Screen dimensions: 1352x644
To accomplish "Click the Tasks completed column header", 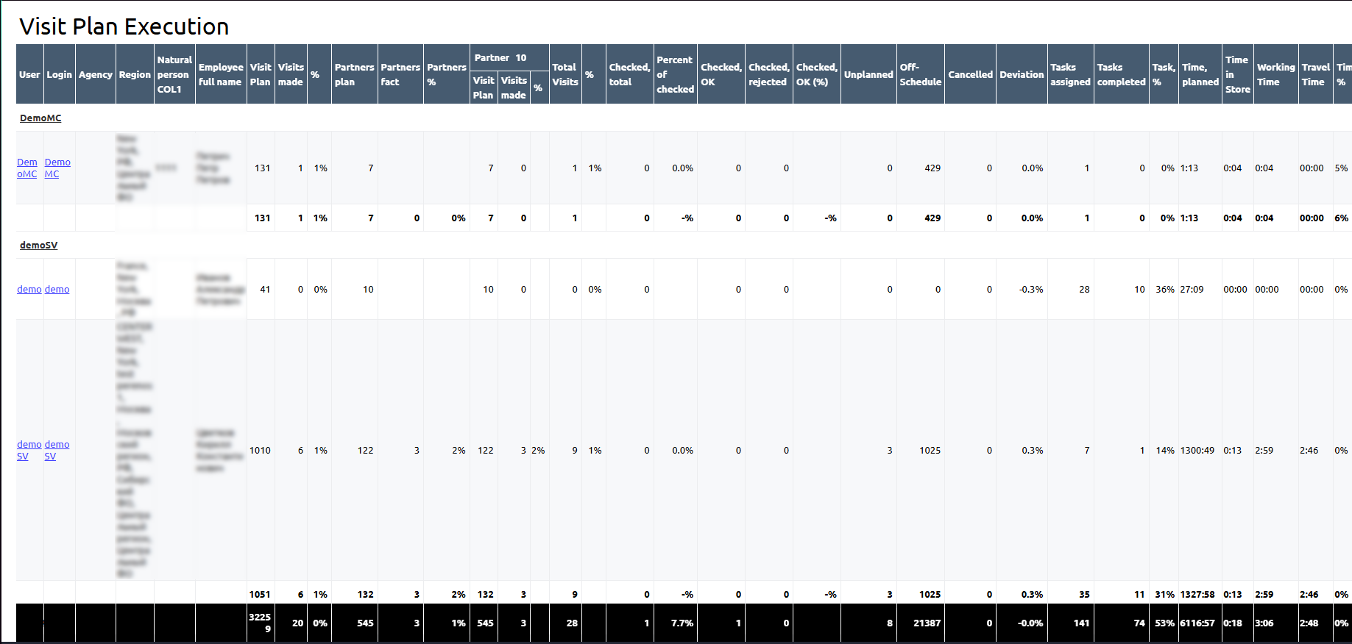I will [x=1120, y=74].
